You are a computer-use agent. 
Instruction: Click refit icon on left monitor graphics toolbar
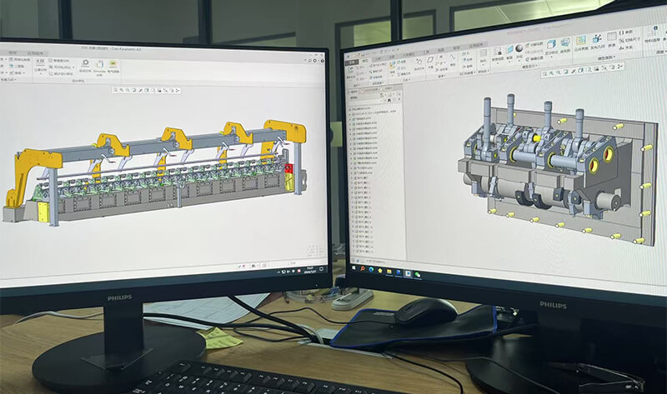118,88
